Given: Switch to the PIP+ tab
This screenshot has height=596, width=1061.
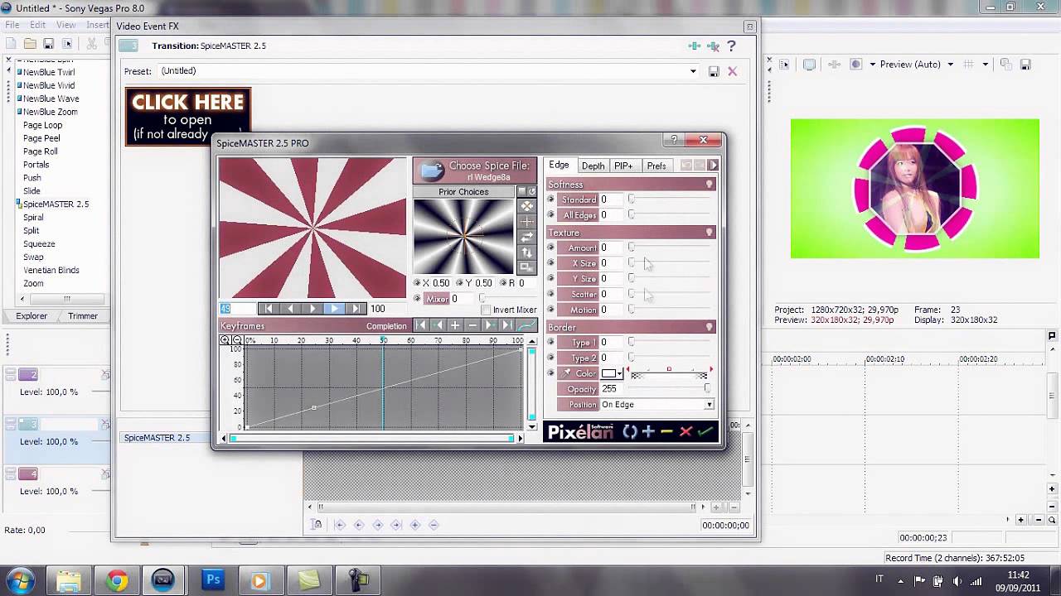Looking at the screenshot, I should click(623, 166).
